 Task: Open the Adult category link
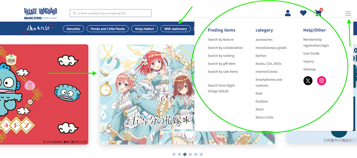click(x=259, y=110)
